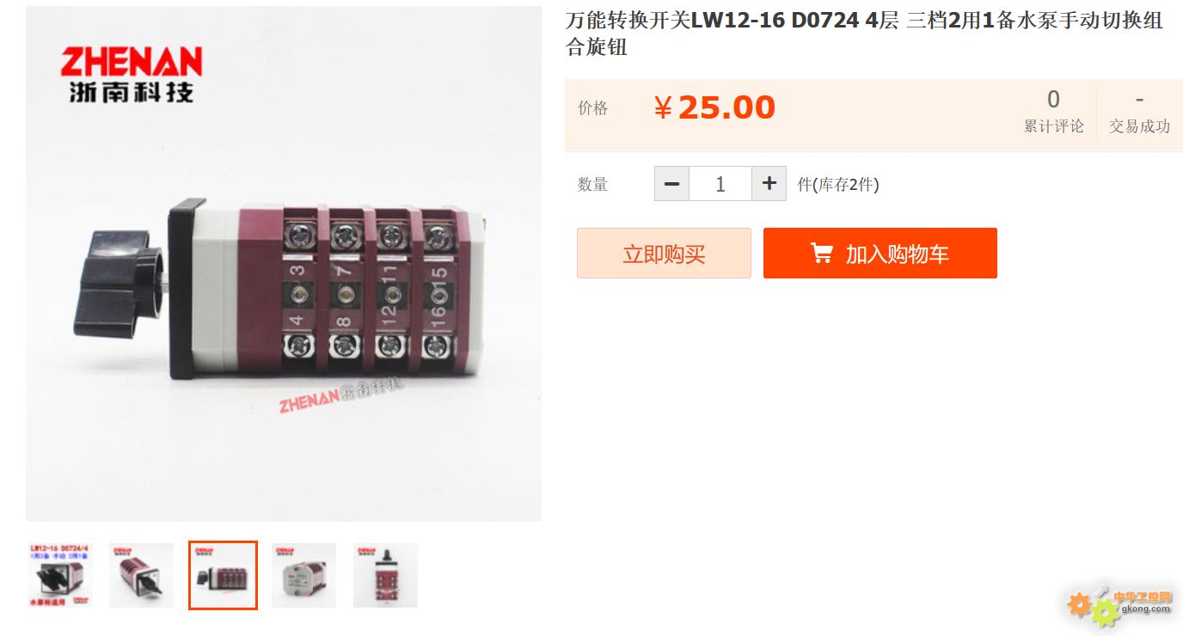Viewport: 1183px width, 636px height.
Task: Click the 库存2件 stock label
Action: click(838, 184)
